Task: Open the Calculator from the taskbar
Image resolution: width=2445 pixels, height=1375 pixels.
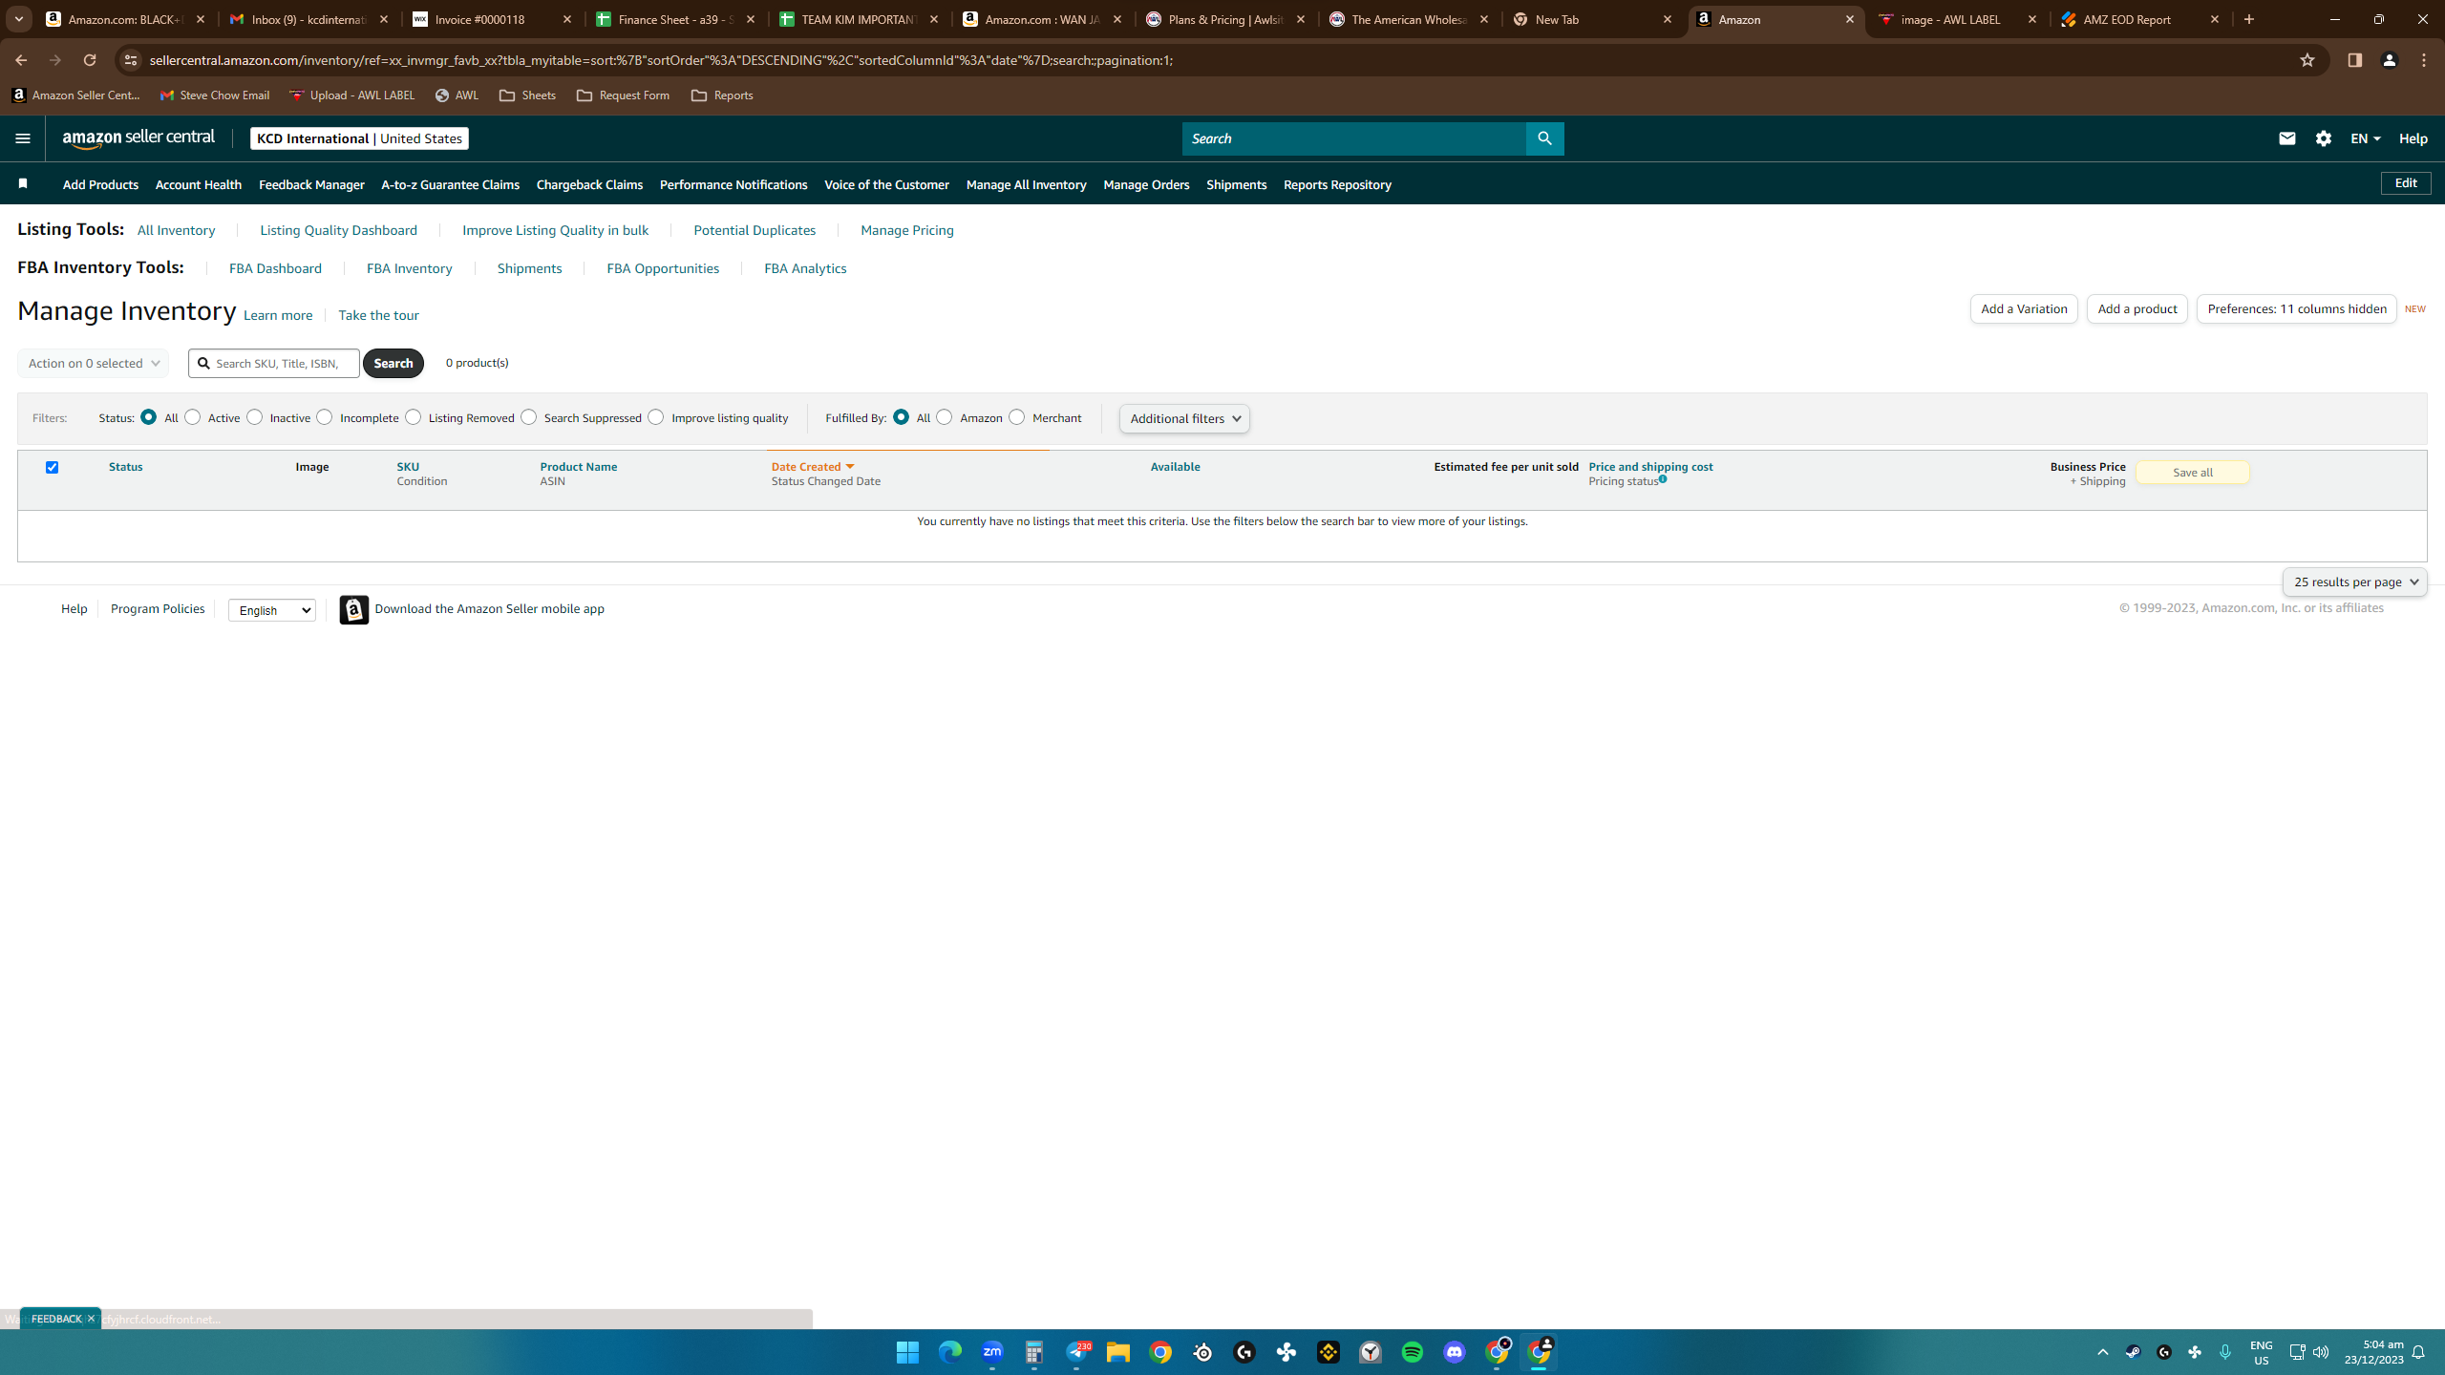Action: click(1034, 1352)
